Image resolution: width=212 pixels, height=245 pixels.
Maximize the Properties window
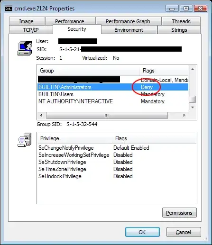coord(186,9)
